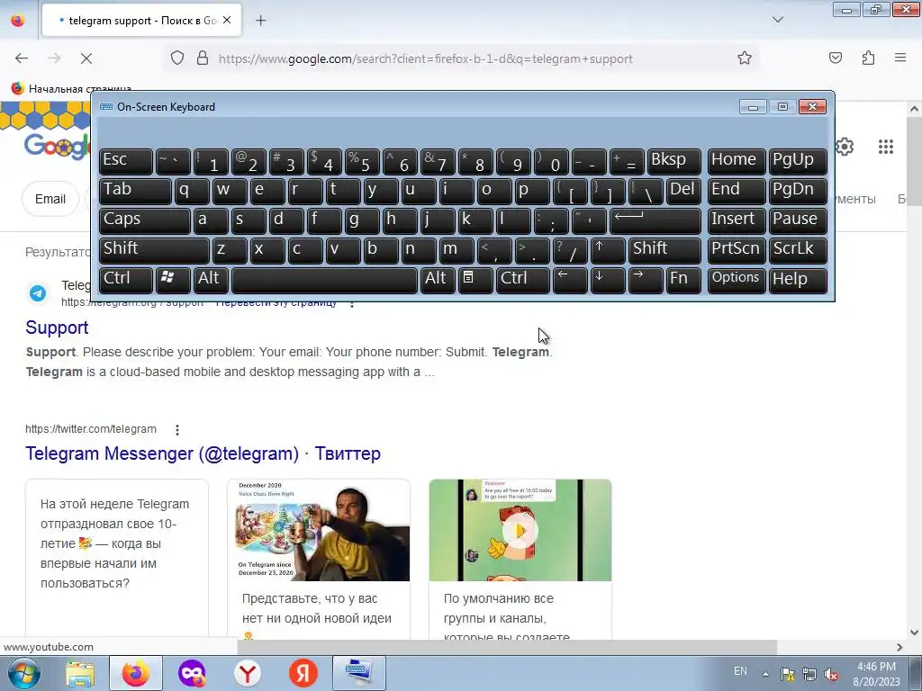Click the vertical scrollbar down arrow
This screenshot has height=691, width=922.
click(914, 633)
